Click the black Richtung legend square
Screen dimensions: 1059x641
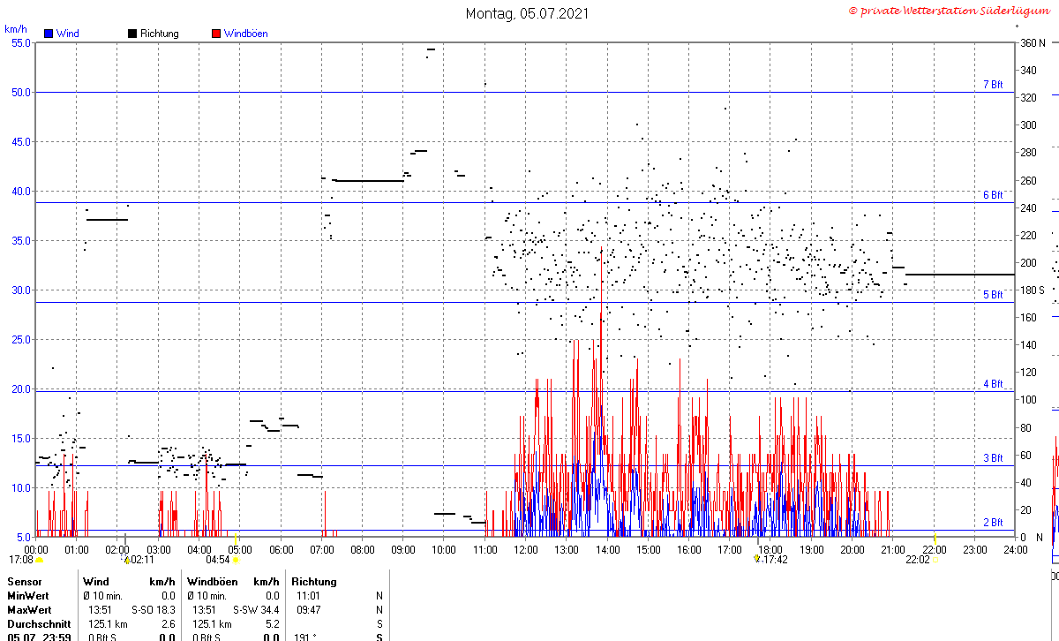(132, 34)
